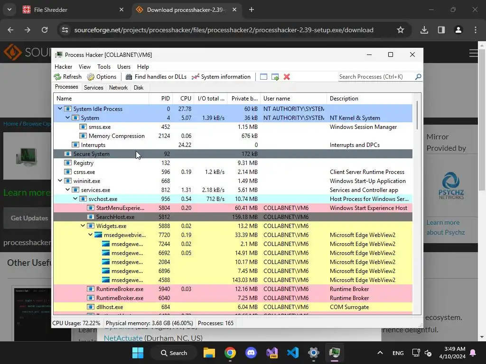The image size is (486, 364).
Task: Bookmark this page with the star
Action: (401, 30)
